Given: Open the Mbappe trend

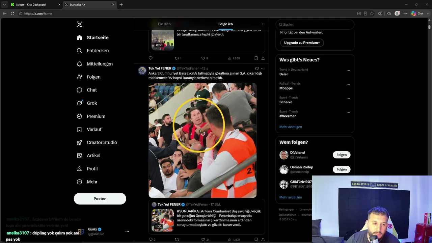Looking at the screenshot, I should pyautogui.click(x=286, y=88).
